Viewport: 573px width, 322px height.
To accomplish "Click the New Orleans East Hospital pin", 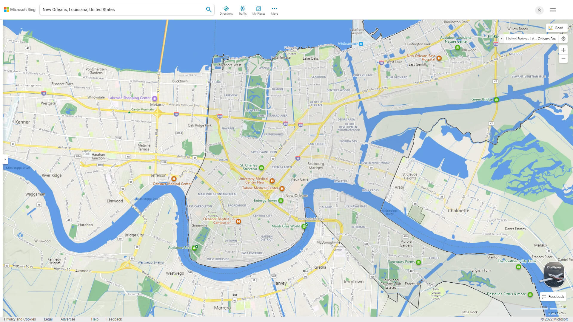I will (439, 58).
